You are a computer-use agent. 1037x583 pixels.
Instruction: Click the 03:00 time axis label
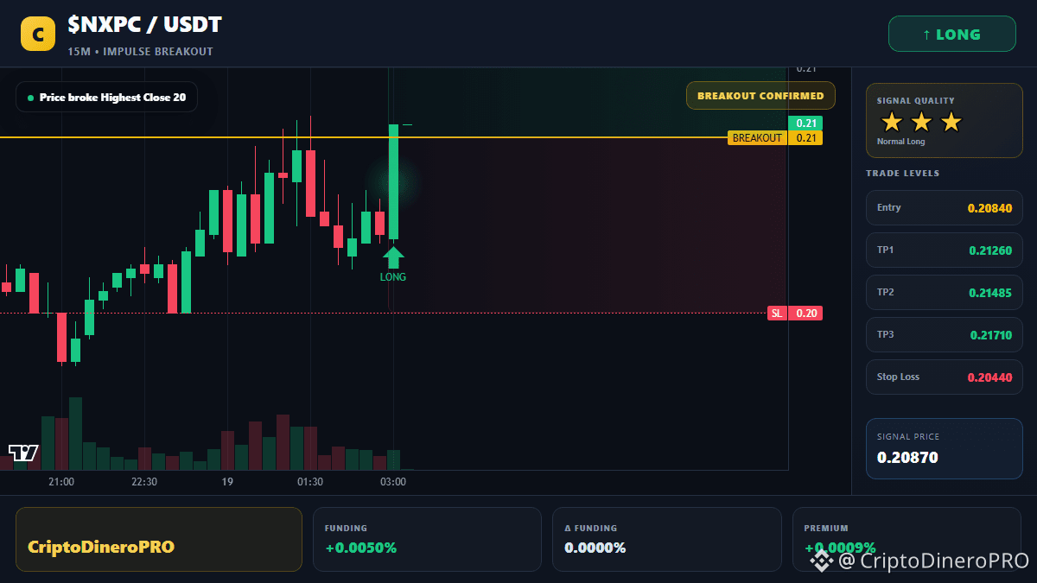[x=393, y=482]
